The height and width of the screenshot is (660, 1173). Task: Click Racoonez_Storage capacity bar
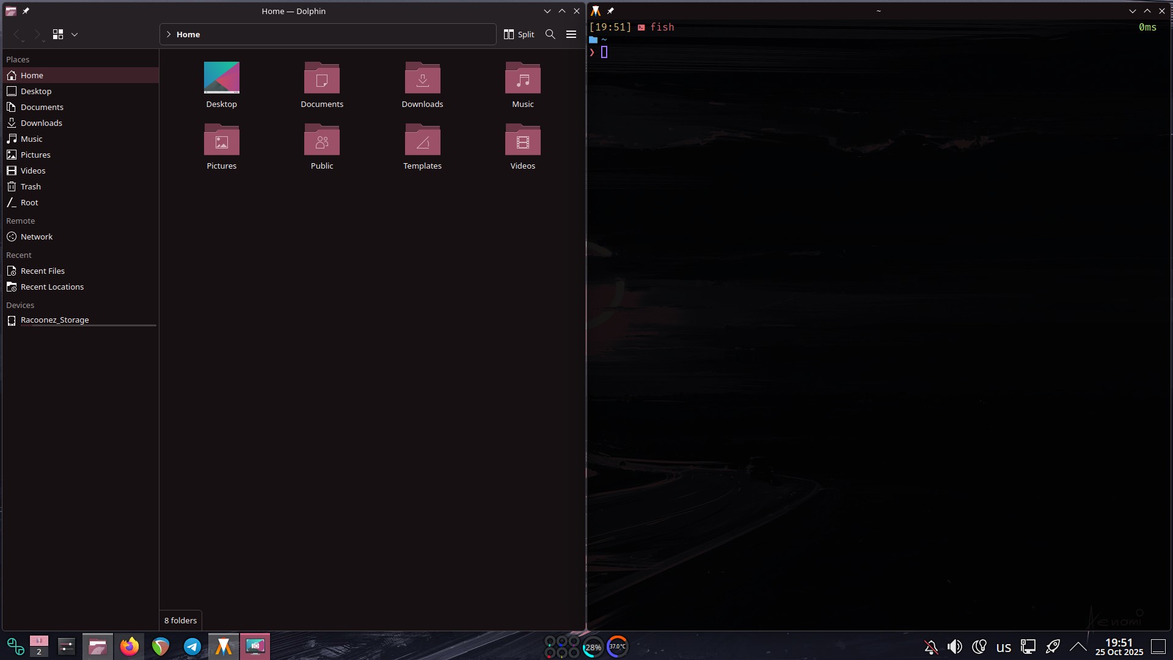88,326
